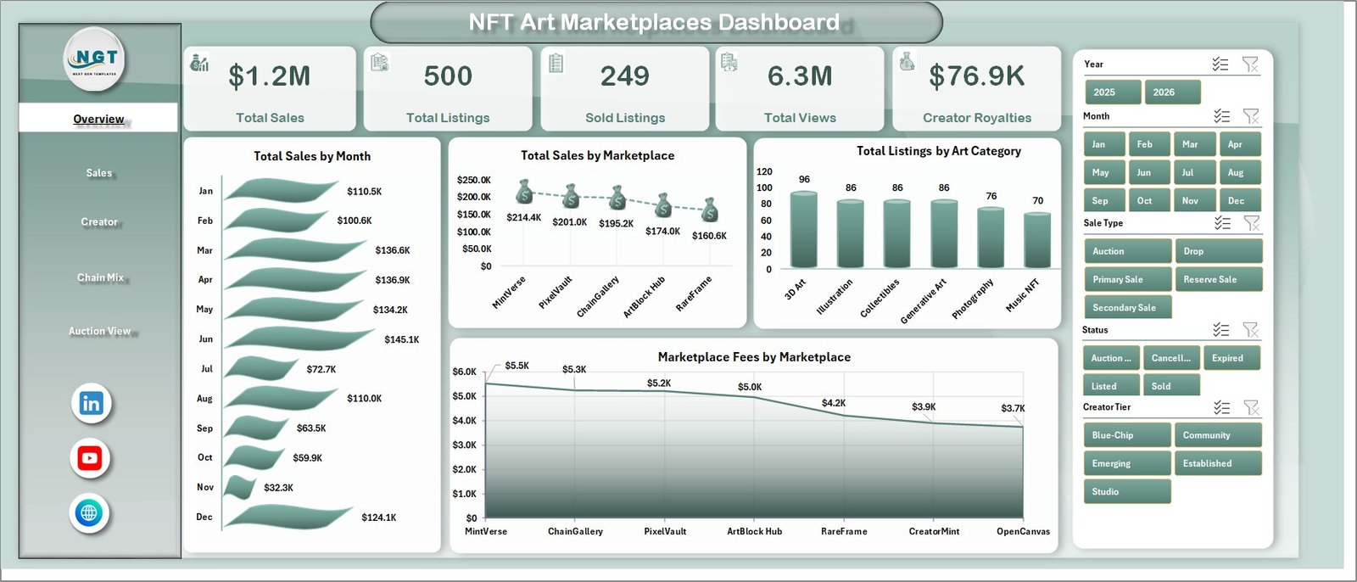Image resolution: width=1357 pixels, height=582 pixels.
Task: Select Established creator tier
Action: point(1218,463)
